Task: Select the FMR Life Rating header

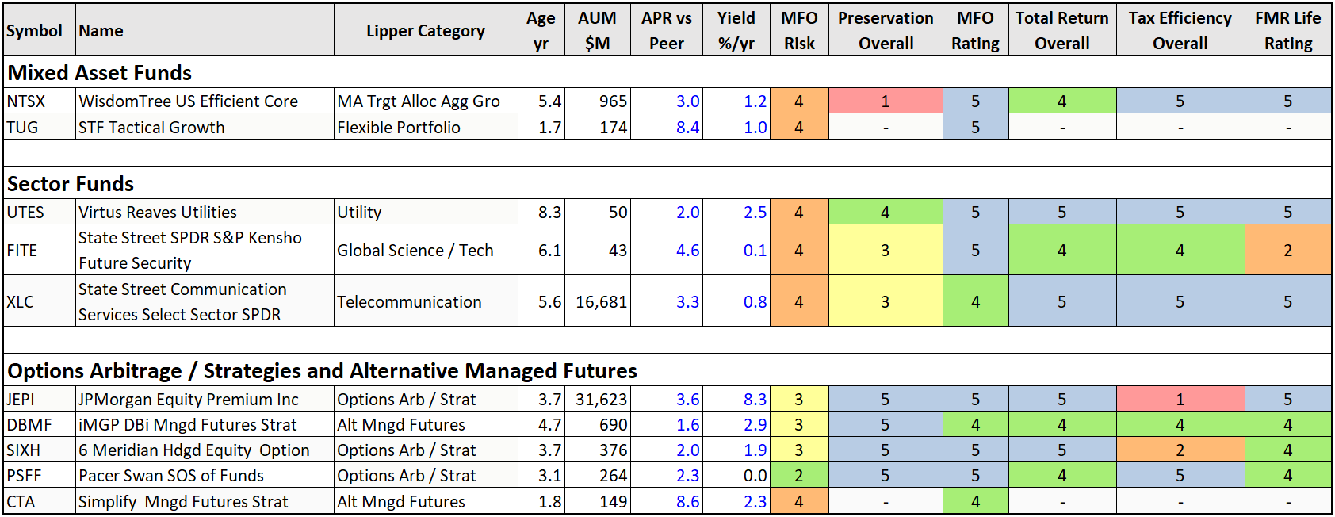Action: [x=1287, y=31]
